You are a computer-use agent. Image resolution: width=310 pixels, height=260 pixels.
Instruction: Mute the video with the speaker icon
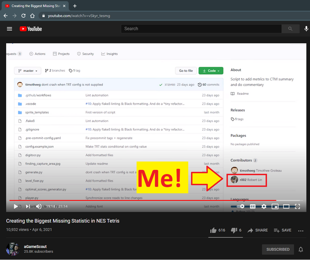tap(39, 206)
